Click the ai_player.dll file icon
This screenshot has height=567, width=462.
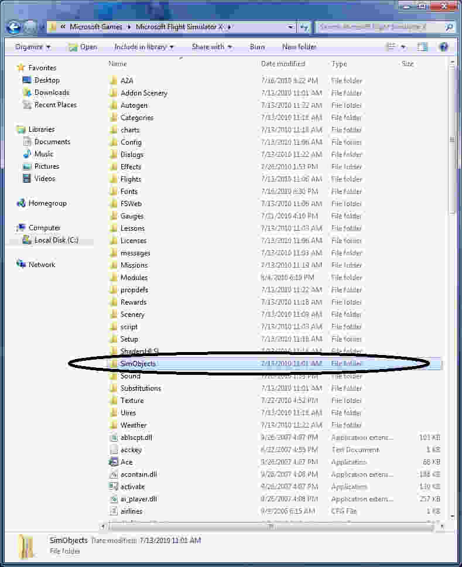coord(114,499)
